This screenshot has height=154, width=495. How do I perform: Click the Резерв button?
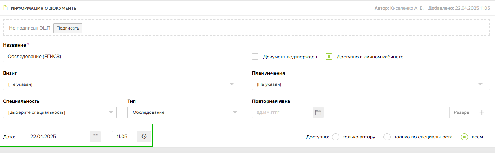coord(462,112)
